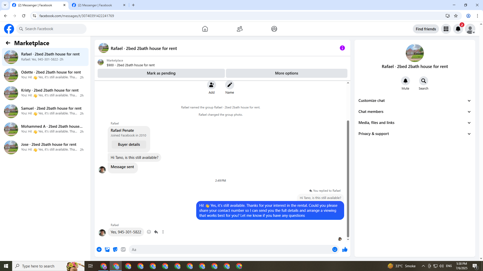
Task: Open Odette's house for rent conversation
Action: pyautogui.click(x=45, y=75)
